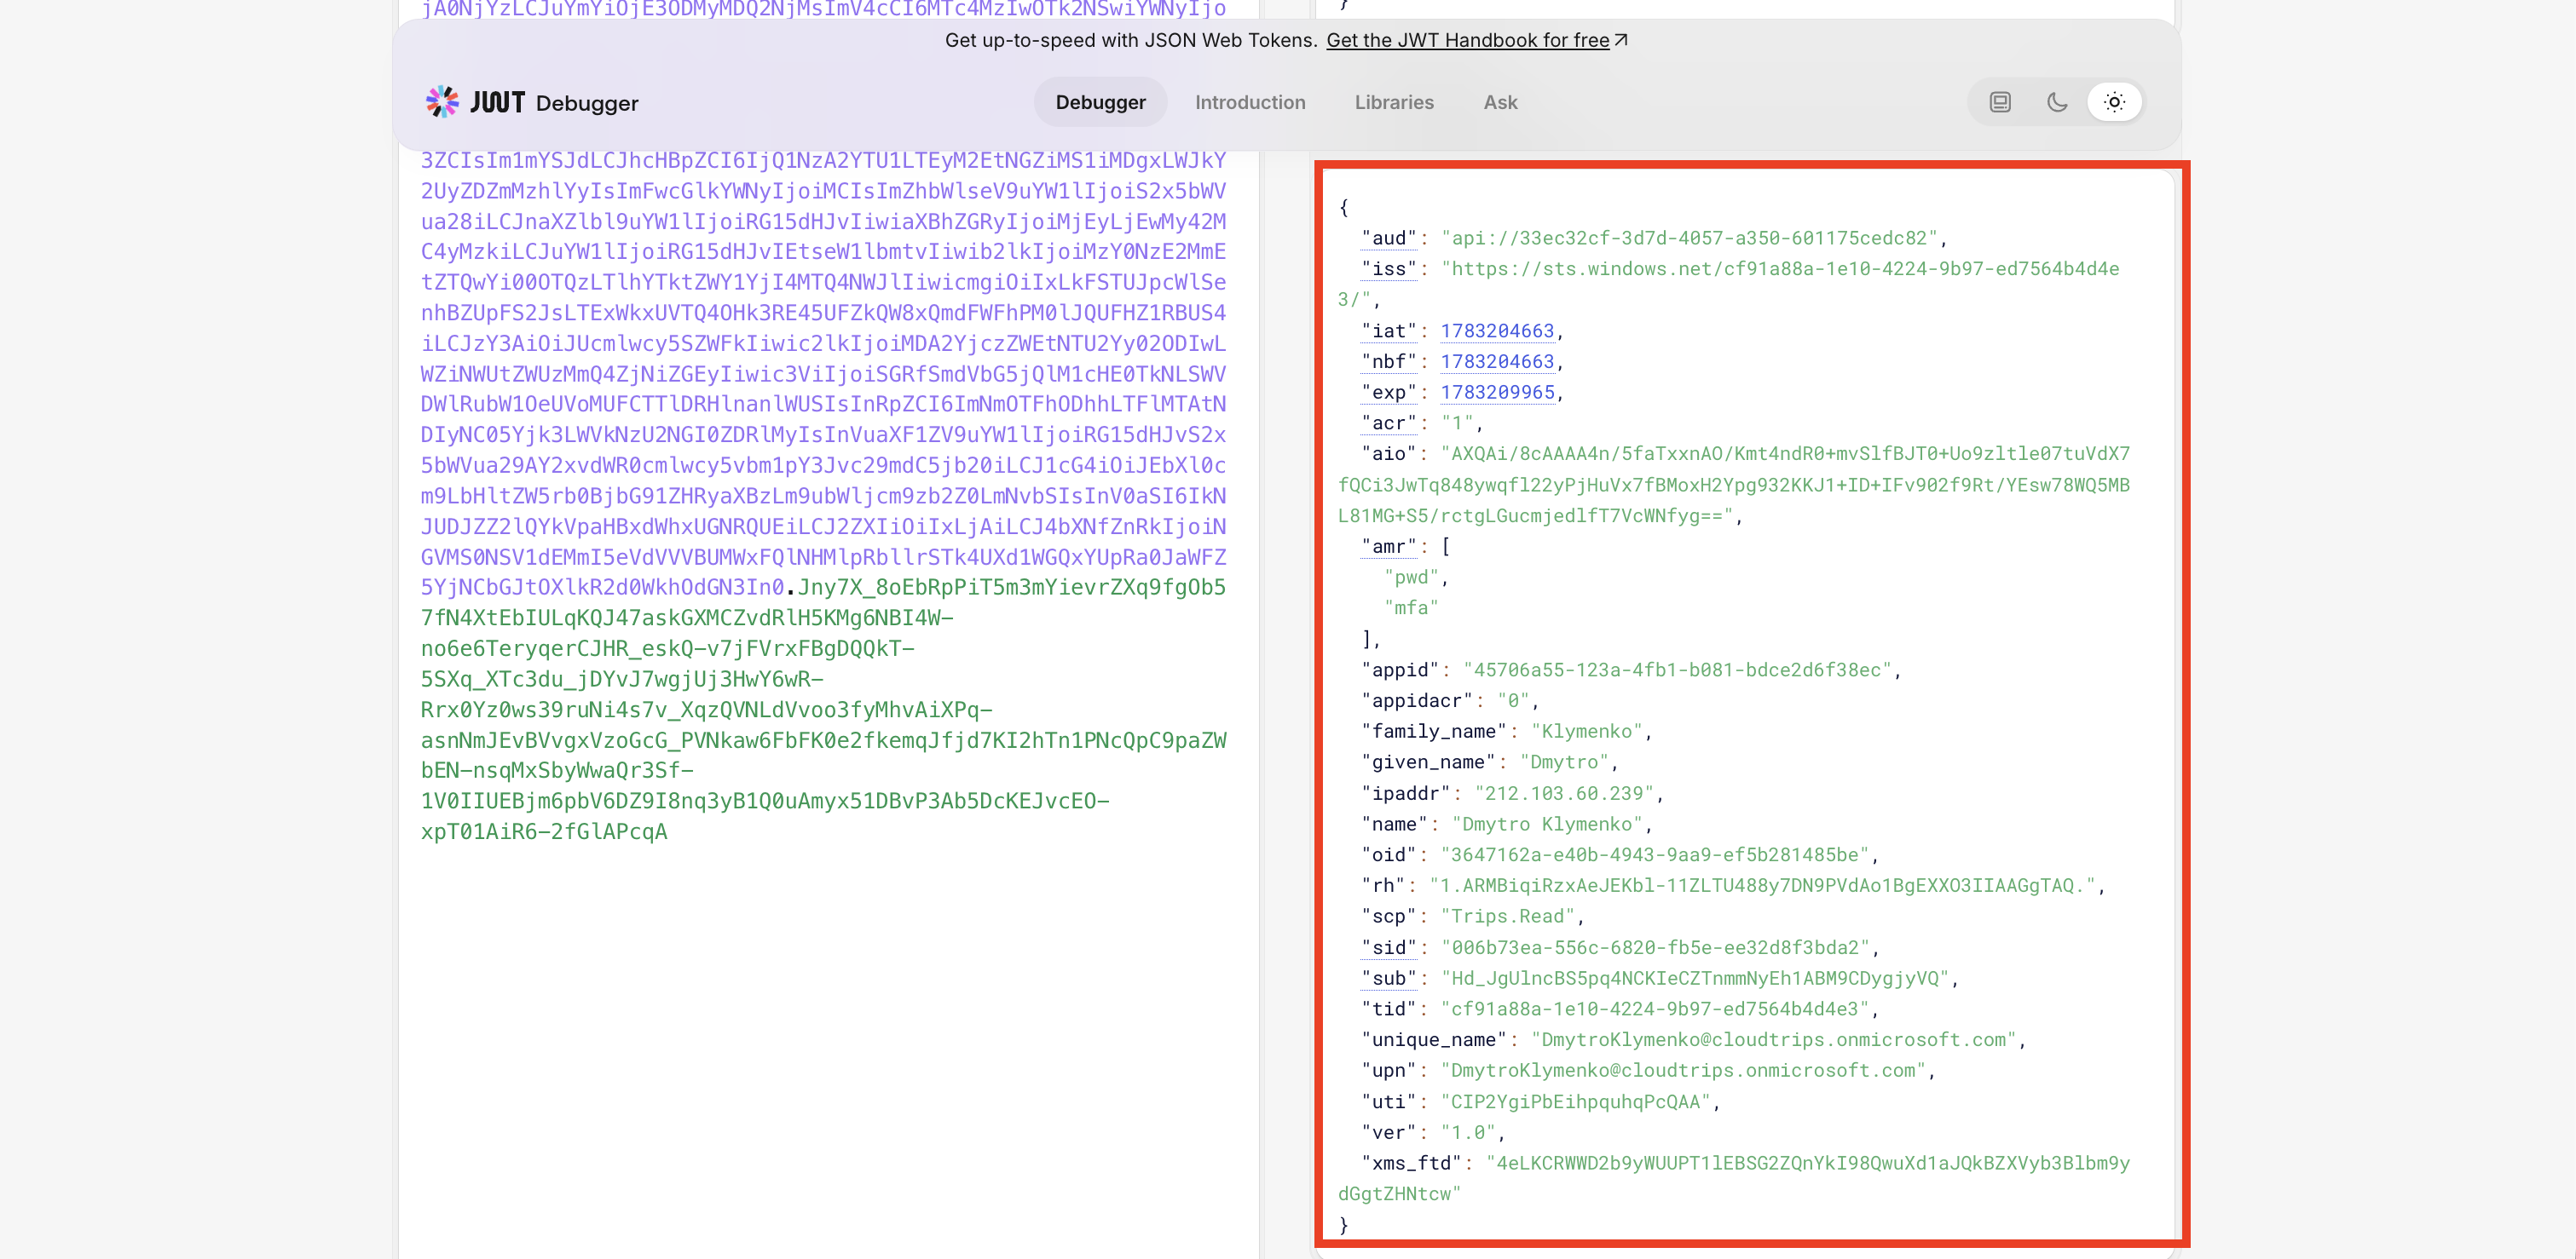Click the exp value 1783209965
Screen dimensions: 2576x1259
(x=1497, y=393)
